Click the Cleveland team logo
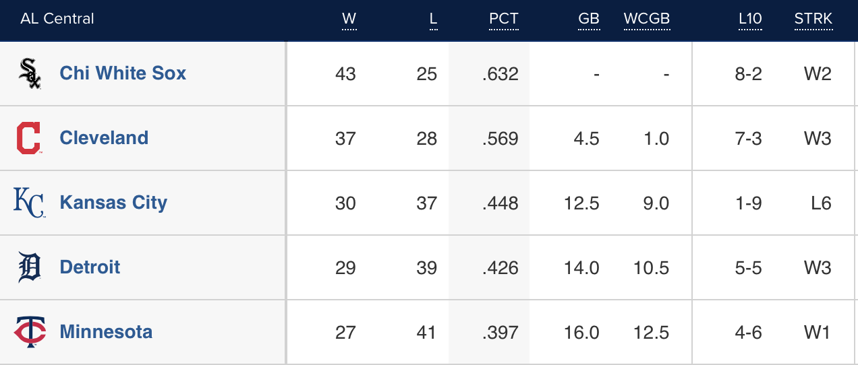 click(28, 138)
